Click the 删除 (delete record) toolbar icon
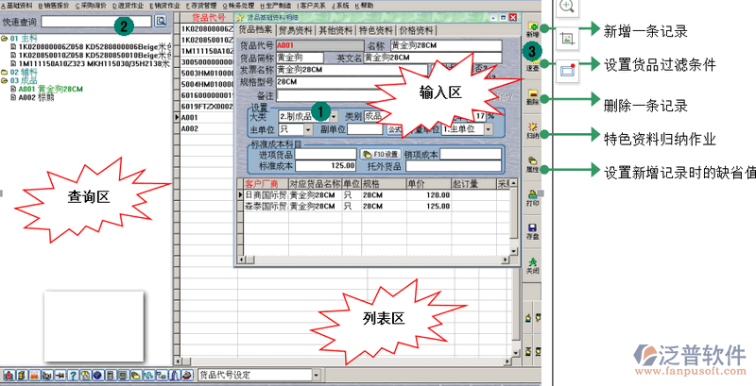Screen dimensions: 756x386 pyautogui.click(x=532, y=96)
